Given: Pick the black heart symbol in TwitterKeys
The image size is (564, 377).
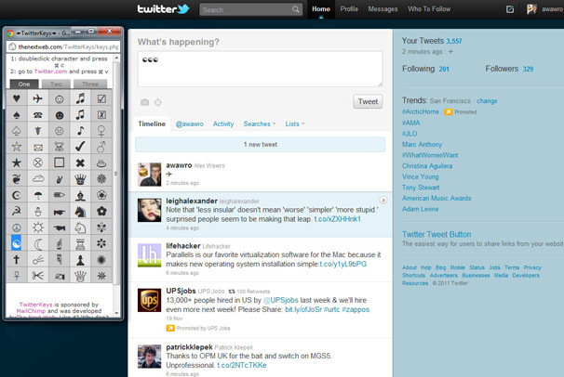Looking at the screenshot, I should (x=17, y=98).
